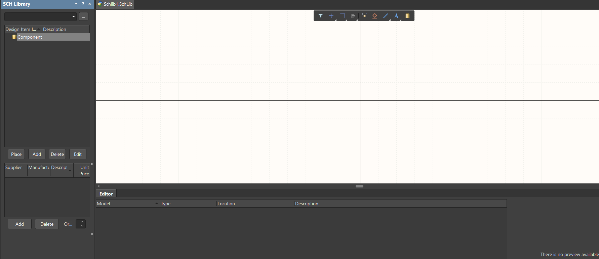The image size is (599, 259).
Task: Click the Schlib1.SchLib document tab icon
Action: 100,4
